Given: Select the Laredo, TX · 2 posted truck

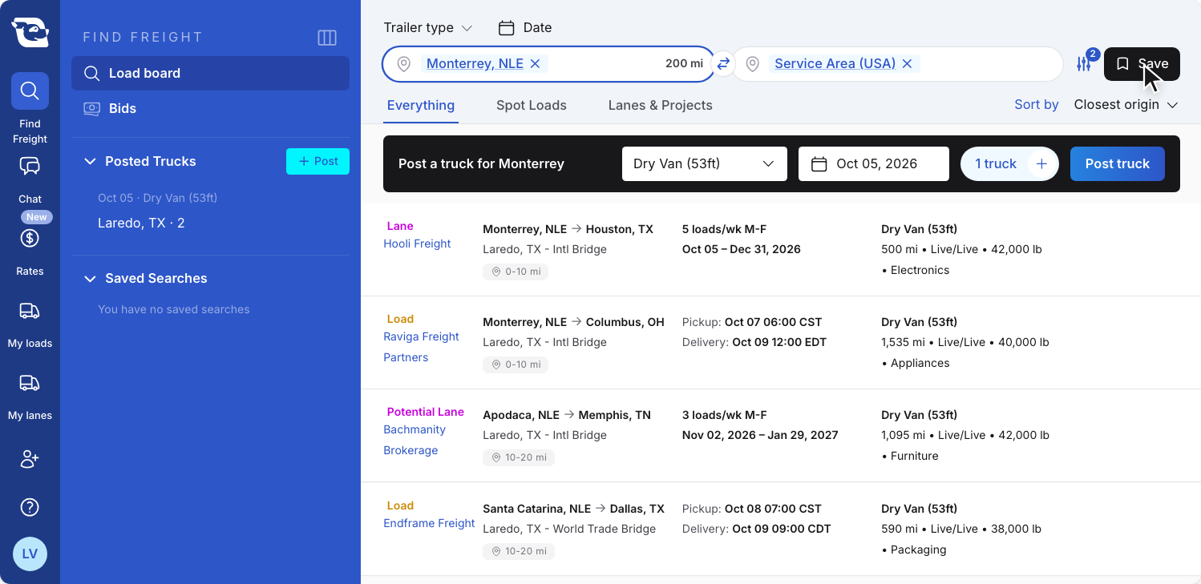Looking at the screenshot, I should point(141,223).
